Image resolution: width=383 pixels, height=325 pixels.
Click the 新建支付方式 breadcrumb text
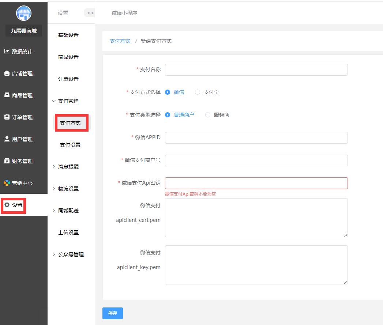[x=156, y=41]
